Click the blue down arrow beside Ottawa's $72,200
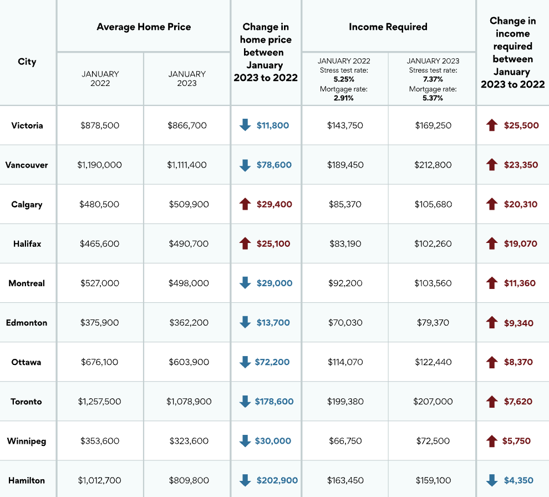 [245, 362]
